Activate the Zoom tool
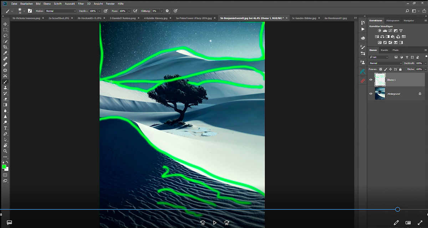The width and height of the screenshot is (428, 228). coord(5,151)
